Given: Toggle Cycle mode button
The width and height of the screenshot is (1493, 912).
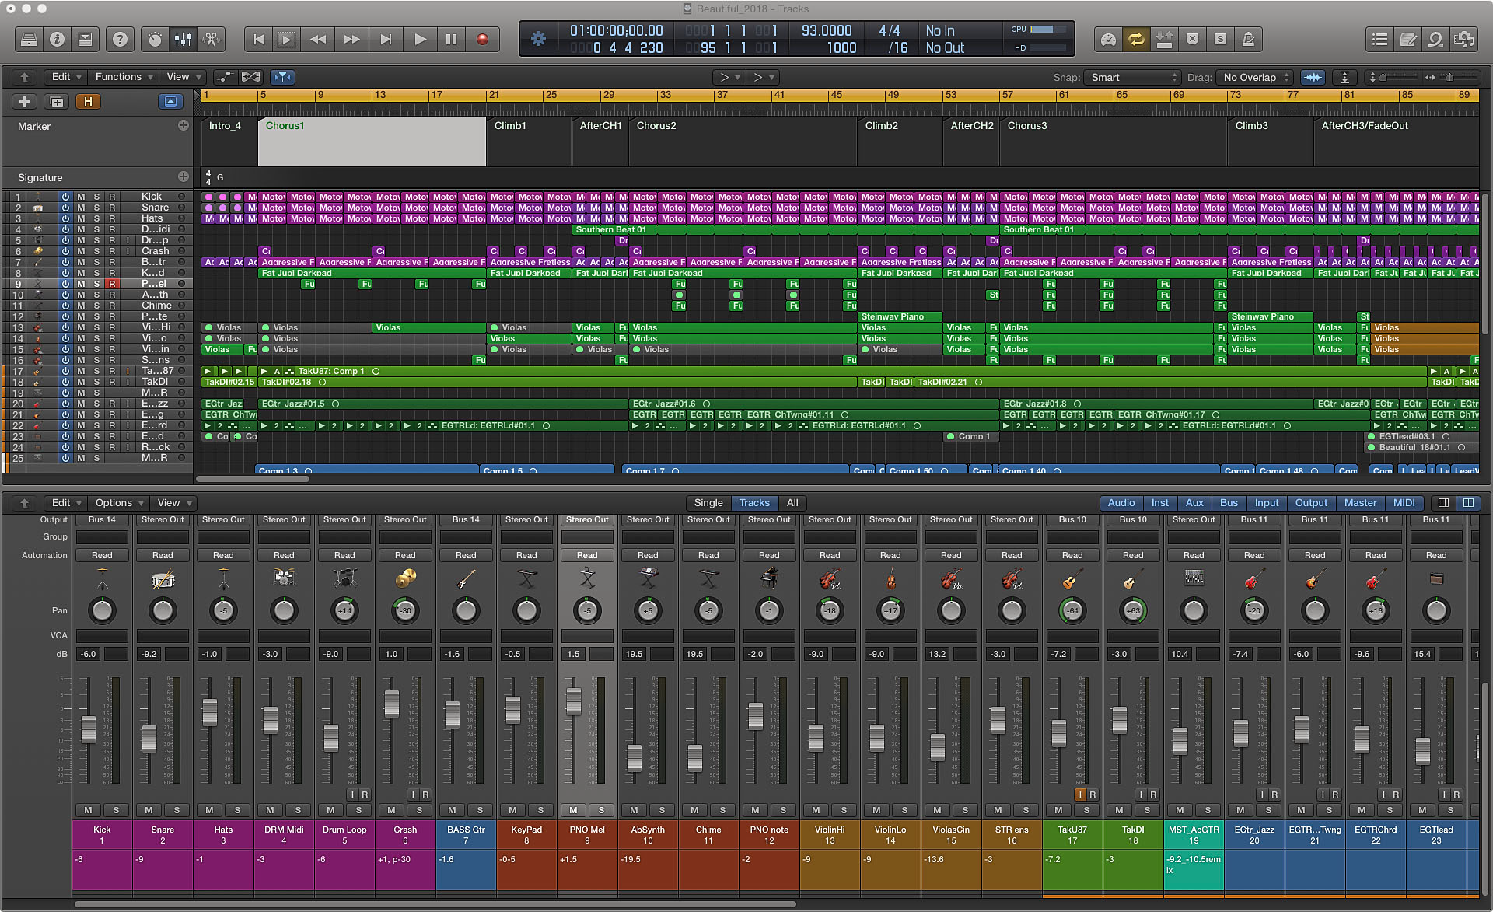Looking at the screenshot, I should coord(1136,39).
